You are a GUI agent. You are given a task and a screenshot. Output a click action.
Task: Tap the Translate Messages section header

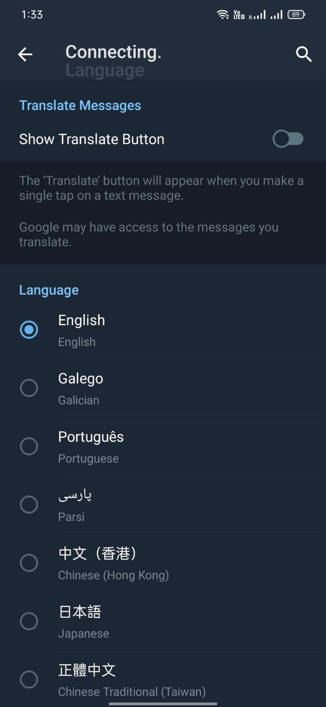(80, 105)
